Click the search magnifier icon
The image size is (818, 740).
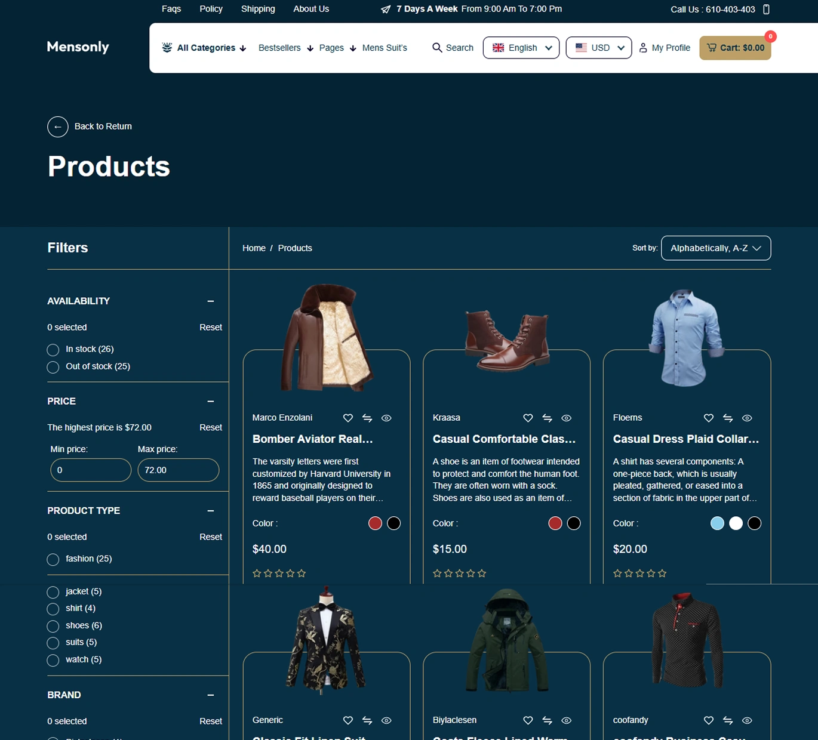pyautogui.click(x=437, y=48)
